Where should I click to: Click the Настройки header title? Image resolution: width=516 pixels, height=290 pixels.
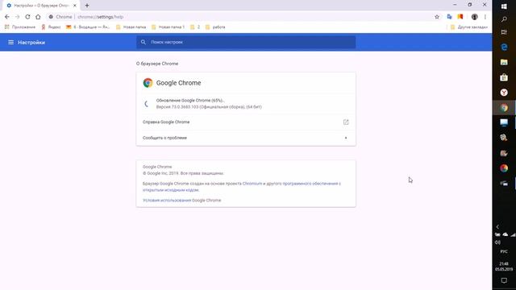31,43
